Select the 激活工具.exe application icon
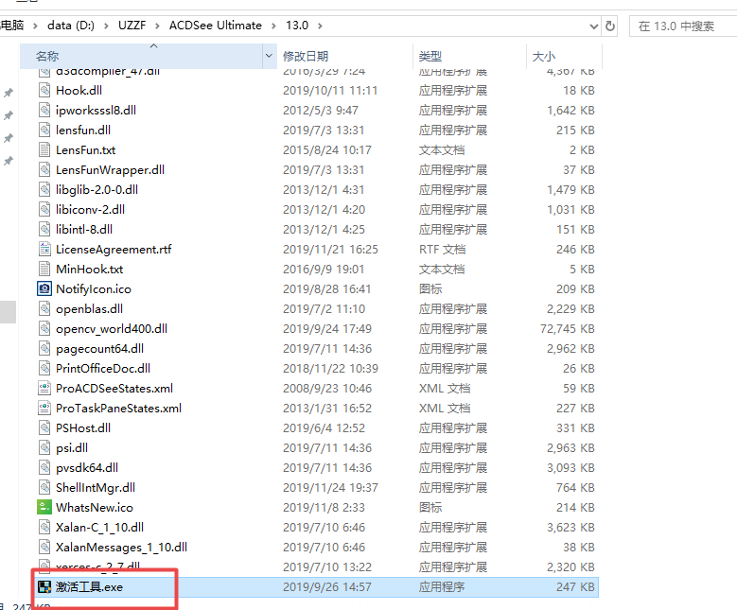 44,587
